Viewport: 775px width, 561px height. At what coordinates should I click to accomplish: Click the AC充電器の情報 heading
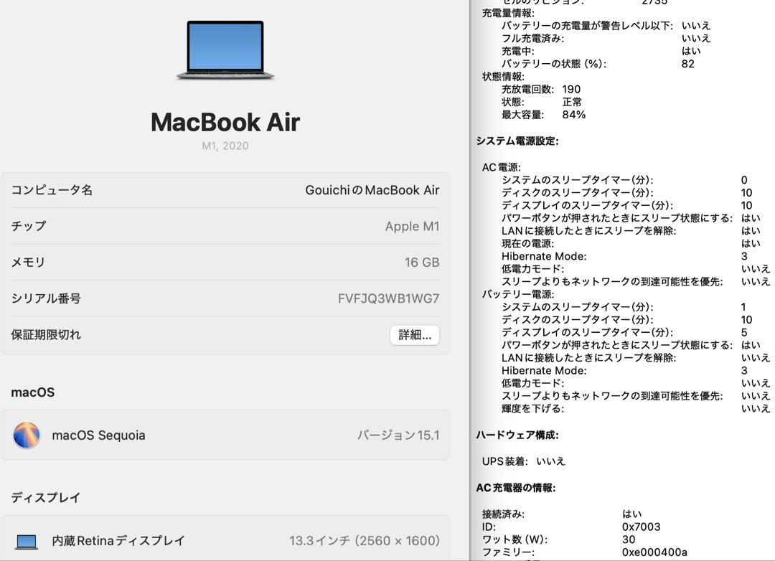coord(515,489)
